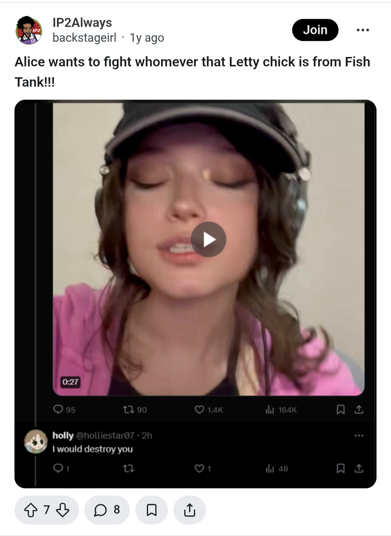Screen dimensions: 391x536
Task: Downvote the Reddit post
Action: pyautogui.click(x=63, y=510)
